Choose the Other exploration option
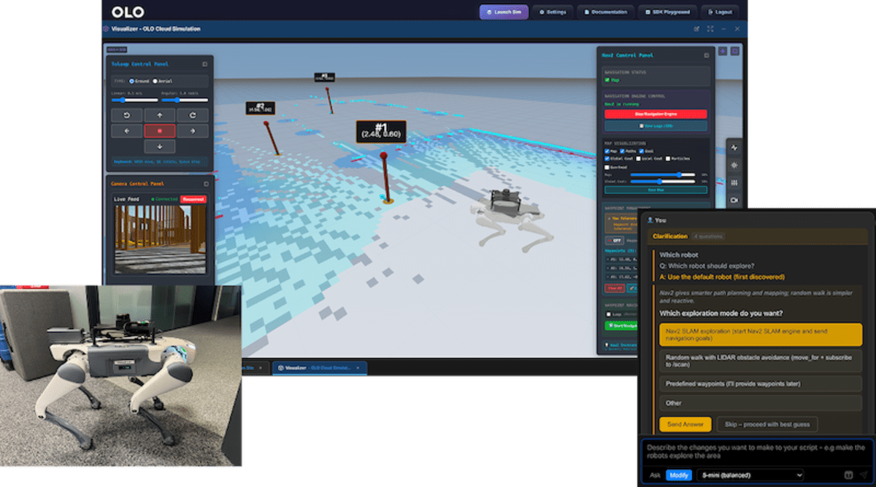Screen dimensions: 876x487 [x=761, y=402]
